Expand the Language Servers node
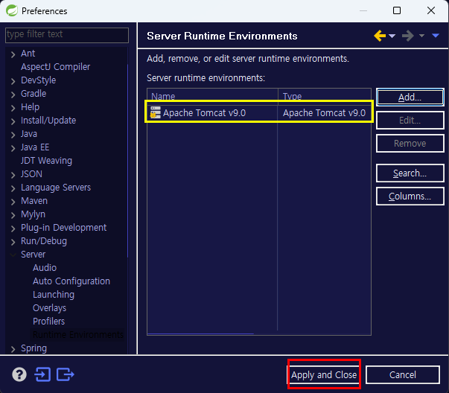The image size is (449, 393). coord(13,188)
